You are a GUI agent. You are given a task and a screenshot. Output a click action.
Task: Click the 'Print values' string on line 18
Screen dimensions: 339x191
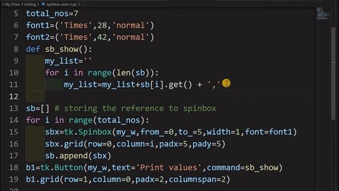click(168, 168)
